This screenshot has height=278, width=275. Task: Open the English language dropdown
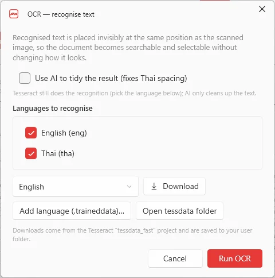(x=76, y=187)
